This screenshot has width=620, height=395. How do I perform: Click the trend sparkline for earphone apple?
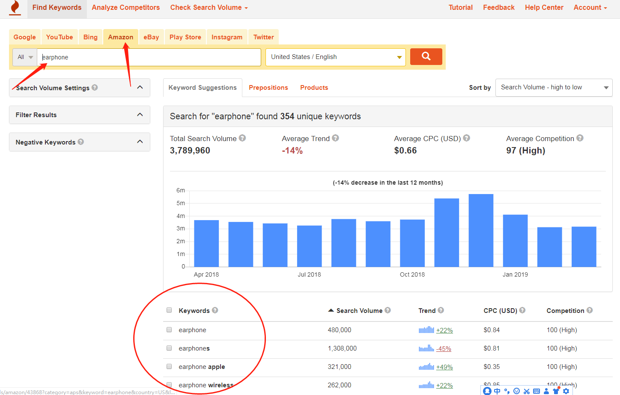tap(426, 366)
